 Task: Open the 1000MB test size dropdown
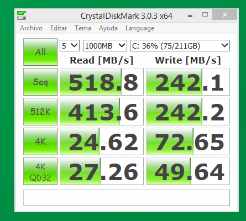(105, 45)
